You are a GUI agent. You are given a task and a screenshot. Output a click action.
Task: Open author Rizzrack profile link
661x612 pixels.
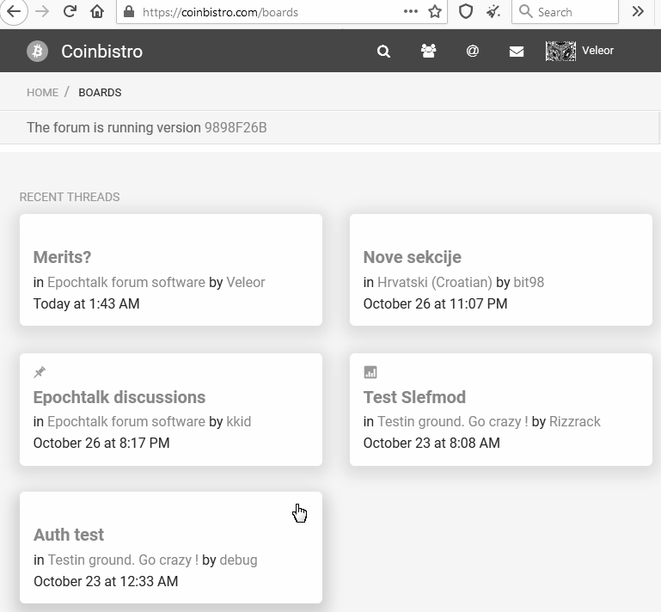(x=575, y=421)
